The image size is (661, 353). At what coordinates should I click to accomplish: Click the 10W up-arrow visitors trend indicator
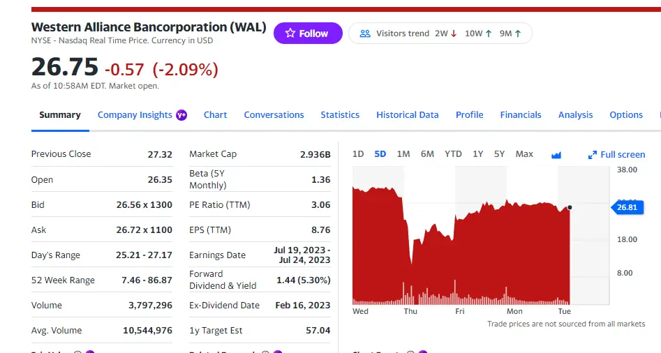coord(489,33)
